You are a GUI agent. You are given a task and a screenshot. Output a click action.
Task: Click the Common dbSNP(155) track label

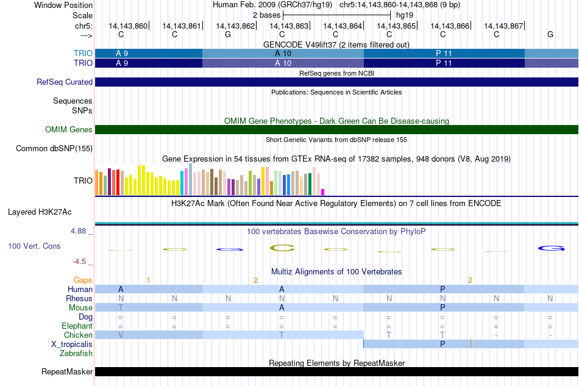[54, 149]
